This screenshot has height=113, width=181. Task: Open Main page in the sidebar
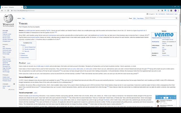click(5, 31)
